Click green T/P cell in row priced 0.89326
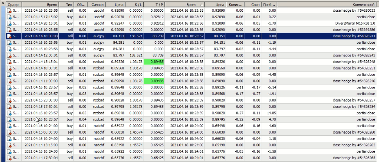Image resolution: width=379 pixels, height=162 pixels. (154, 62)
